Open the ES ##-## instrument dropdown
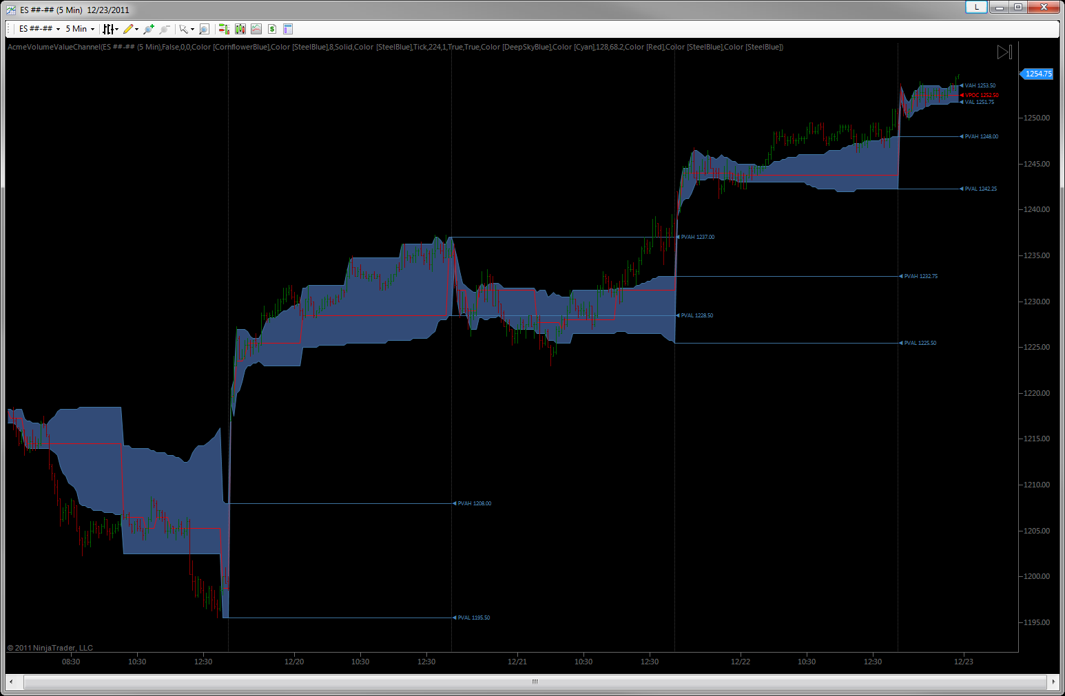The width and height of the screenshot is (1065, 696). [x=39, y=29]
